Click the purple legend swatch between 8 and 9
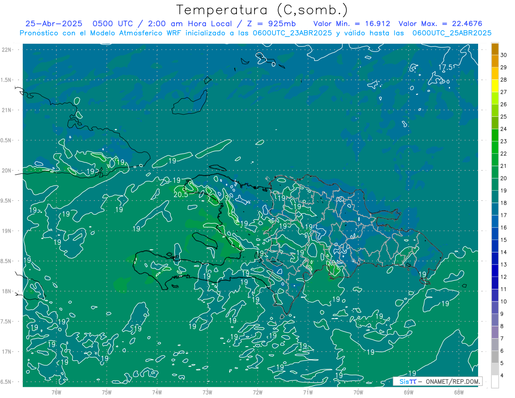 pos(495,320)
